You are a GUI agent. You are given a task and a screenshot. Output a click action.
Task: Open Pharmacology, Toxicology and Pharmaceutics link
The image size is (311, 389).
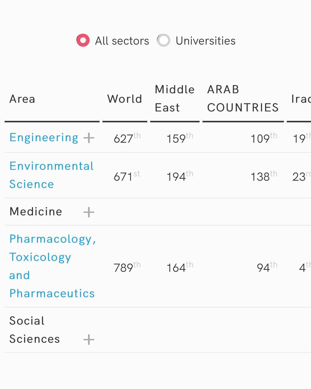coord(52,266)
